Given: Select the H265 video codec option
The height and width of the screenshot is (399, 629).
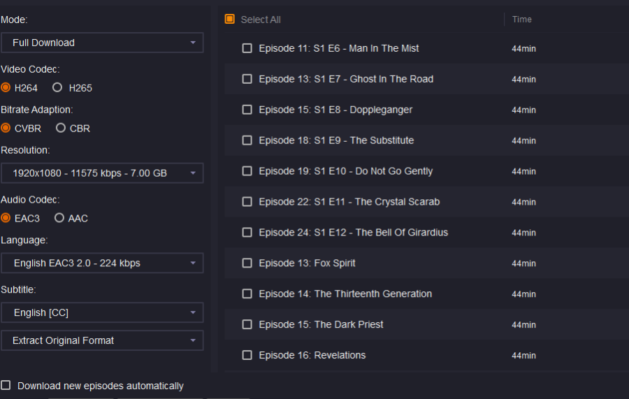Looking at the screenshot, I should (x=57, y=88).
